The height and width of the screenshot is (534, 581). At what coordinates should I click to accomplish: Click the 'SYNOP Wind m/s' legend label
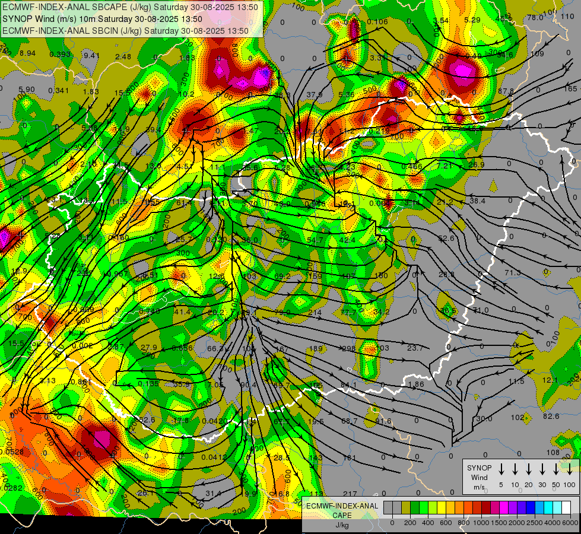479,477
